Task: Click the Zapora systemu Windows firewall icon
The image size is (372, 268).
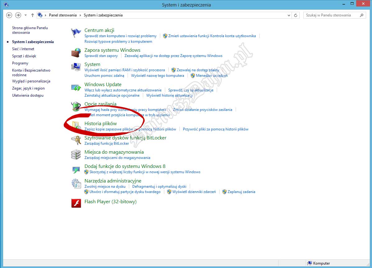Action: click(x=76, y=53)
